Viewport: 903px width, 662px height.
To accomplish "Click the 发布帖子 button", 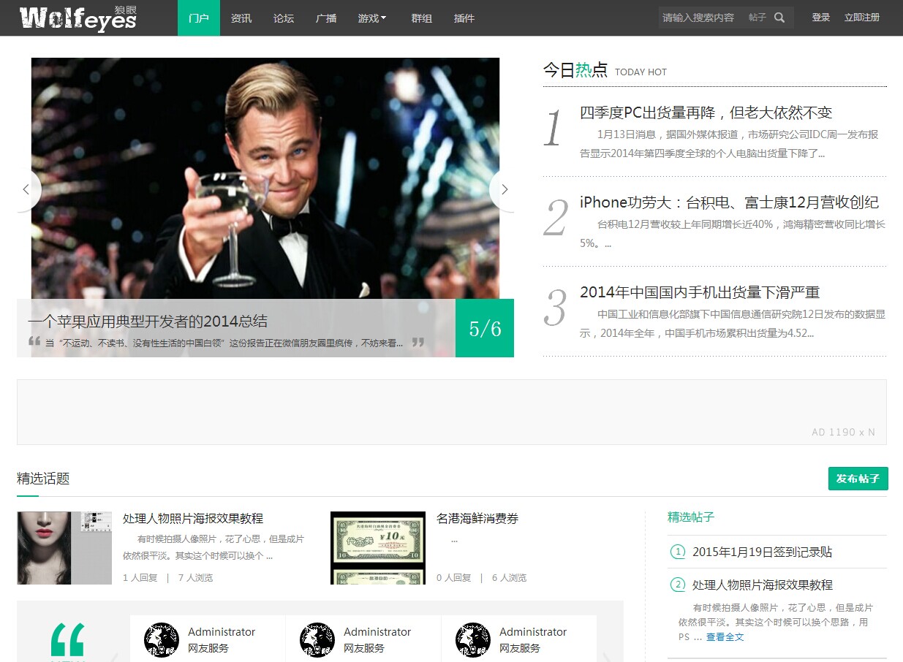I will [858, 479].
